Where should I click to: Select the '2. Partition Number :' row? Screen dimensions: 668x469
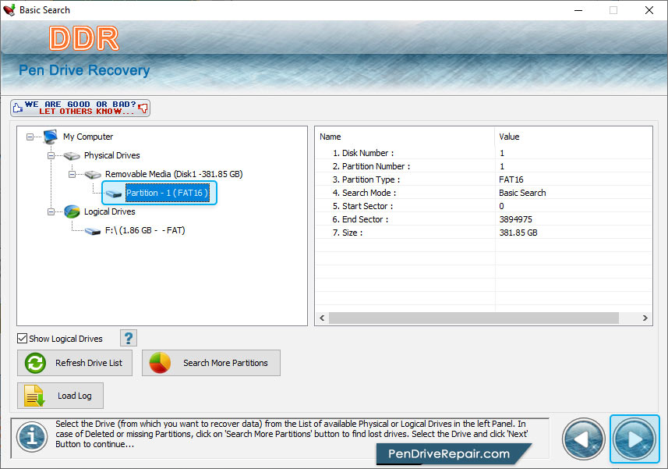point(484,166)
